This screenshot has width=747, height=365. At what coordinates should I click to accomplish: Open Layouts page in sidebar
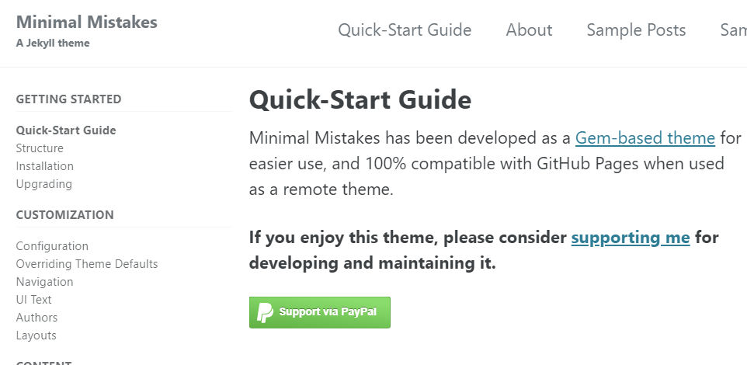click(36, 335)
